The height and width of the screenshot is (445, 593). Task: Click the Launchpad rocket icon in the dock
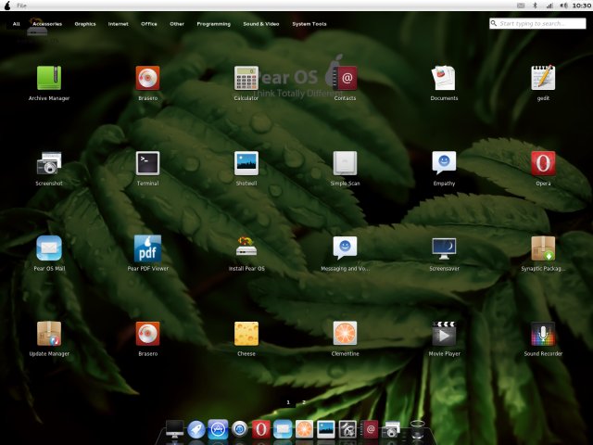196,430
